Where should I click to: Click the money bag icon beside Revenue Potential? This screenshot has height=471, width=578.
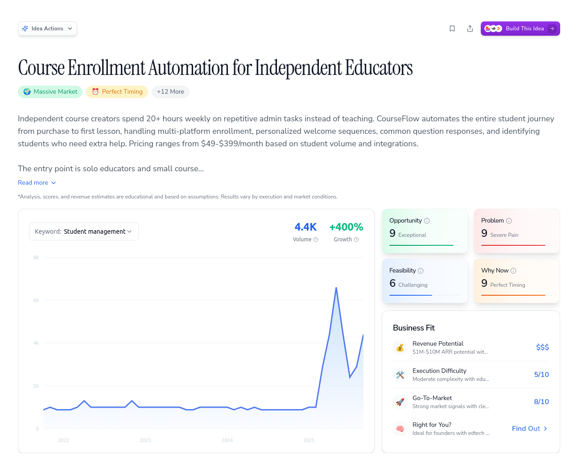pos(400,347)
